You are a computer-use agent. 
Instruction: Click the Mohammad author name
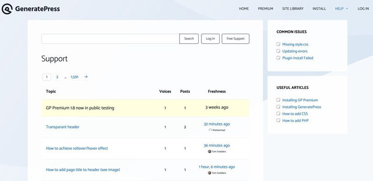click(x=219, y=130)
